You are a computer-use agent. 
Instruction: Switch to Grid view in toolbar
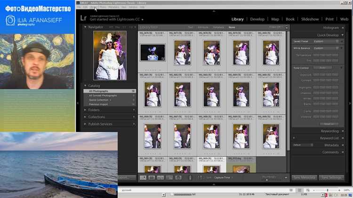point(143,178)
